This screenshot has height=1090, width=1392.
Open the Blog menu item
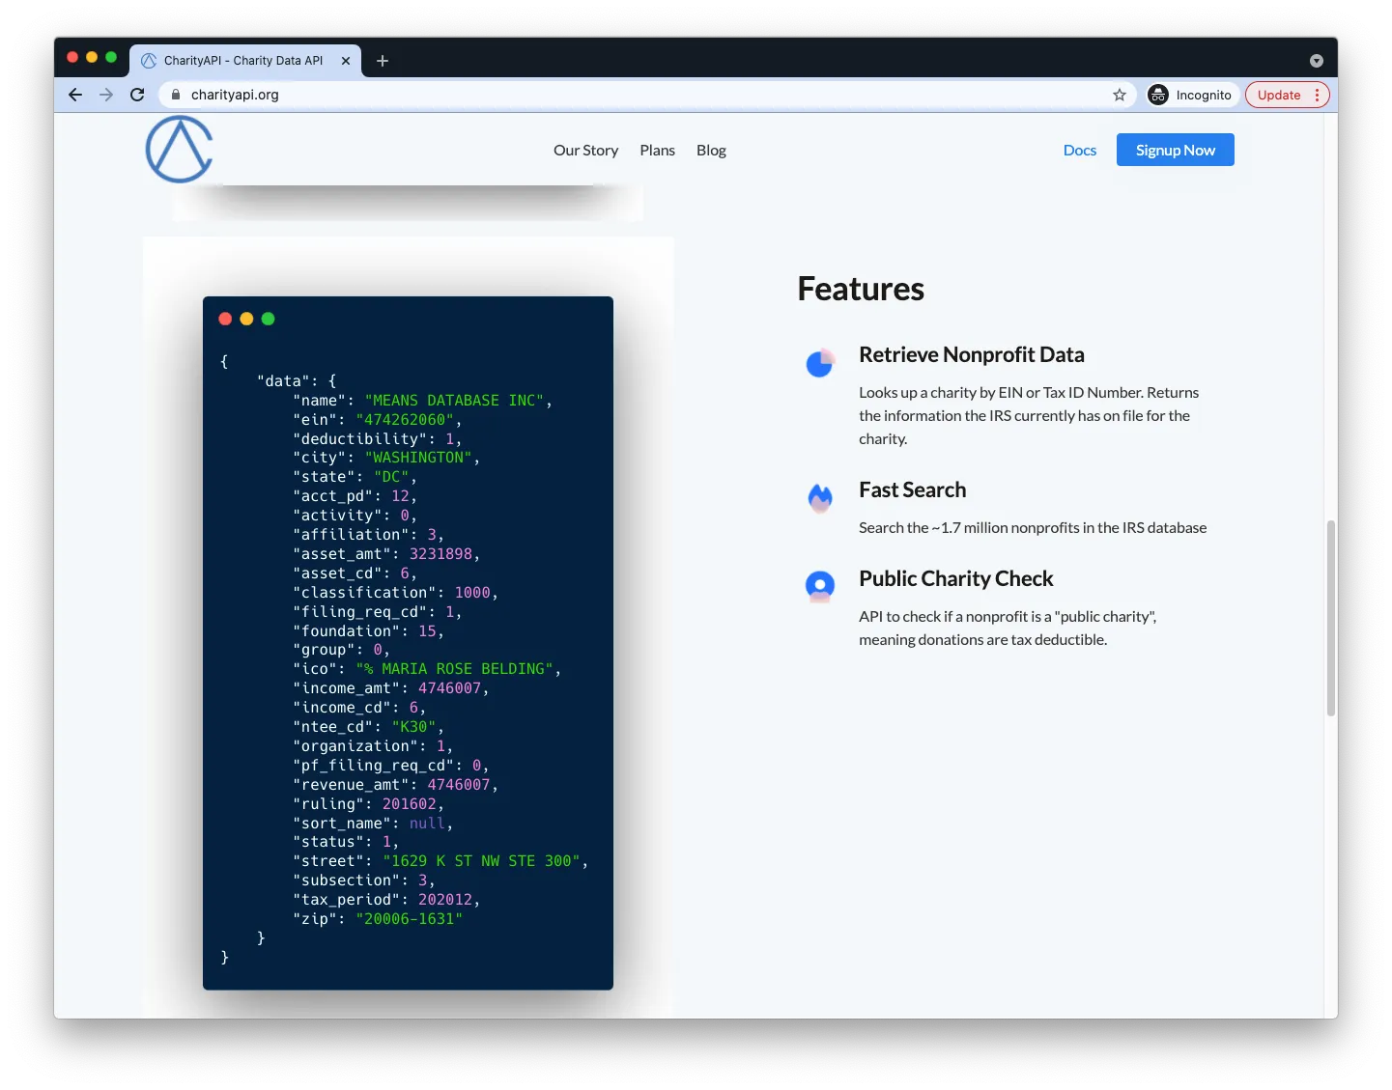711,150
